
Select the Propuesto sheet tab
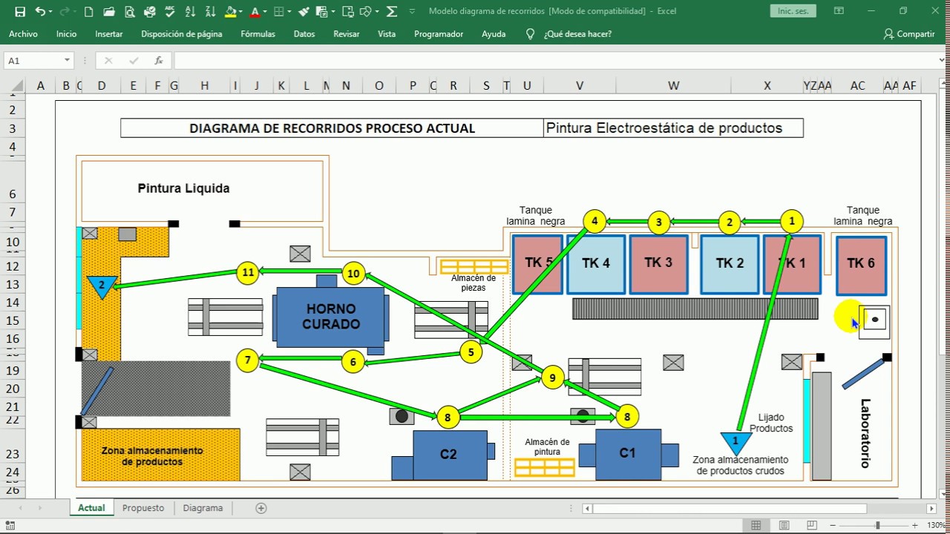[143, 508]
